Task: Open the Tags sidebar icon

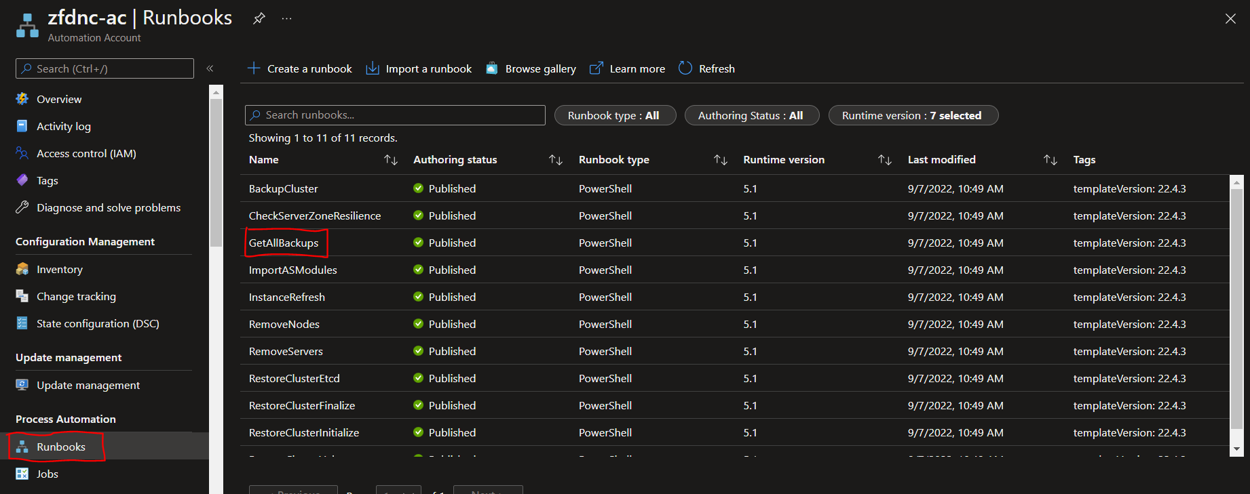Action: click(22, 180)
